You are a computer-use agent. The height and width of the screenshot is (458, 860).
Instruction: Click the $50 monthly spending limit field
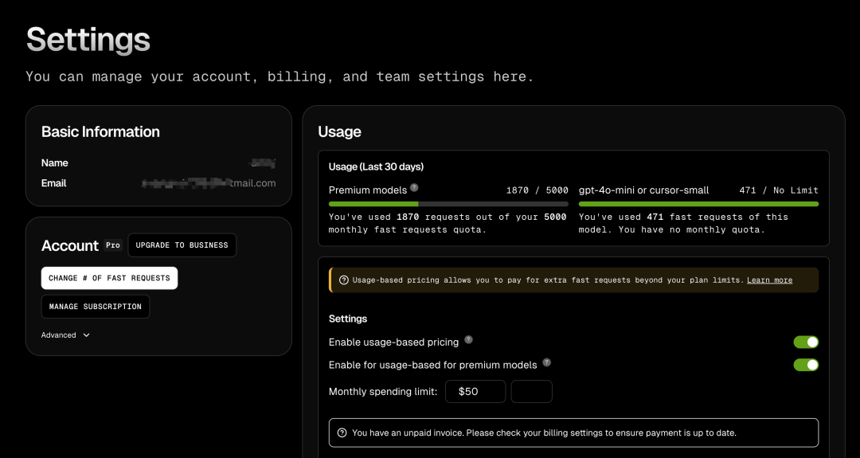coord(475,392)
